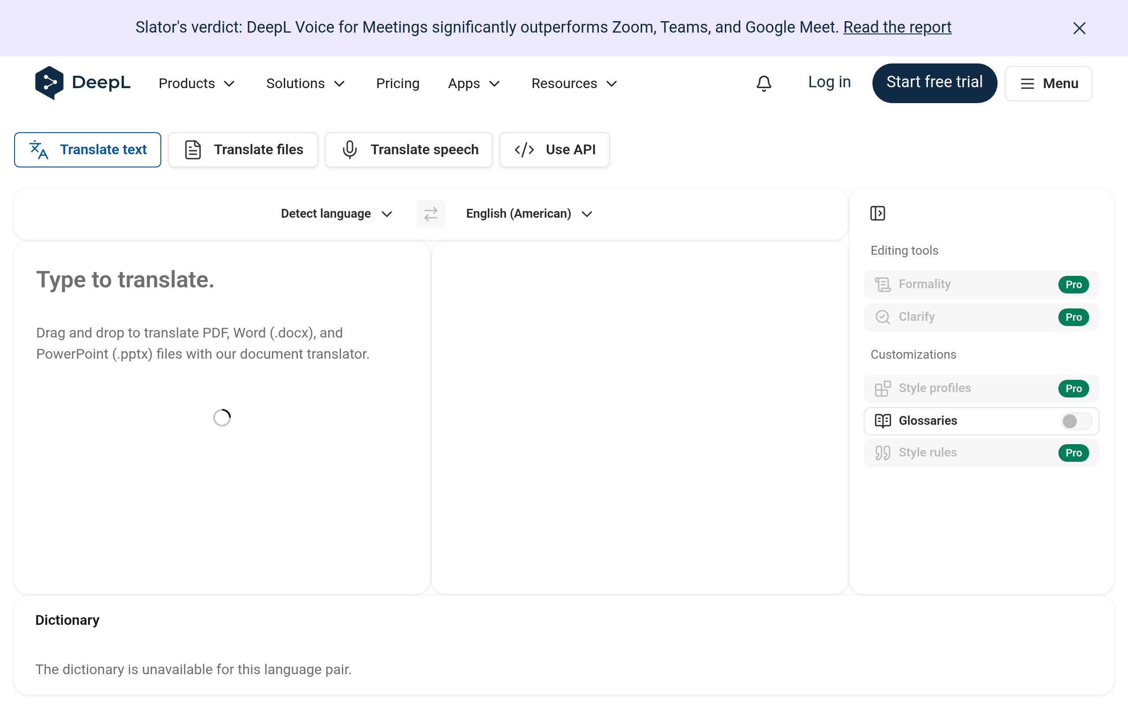This screenshot has width=1128, height=705.
Task: Click the empty translation output panel
Action: click(639, 417)
